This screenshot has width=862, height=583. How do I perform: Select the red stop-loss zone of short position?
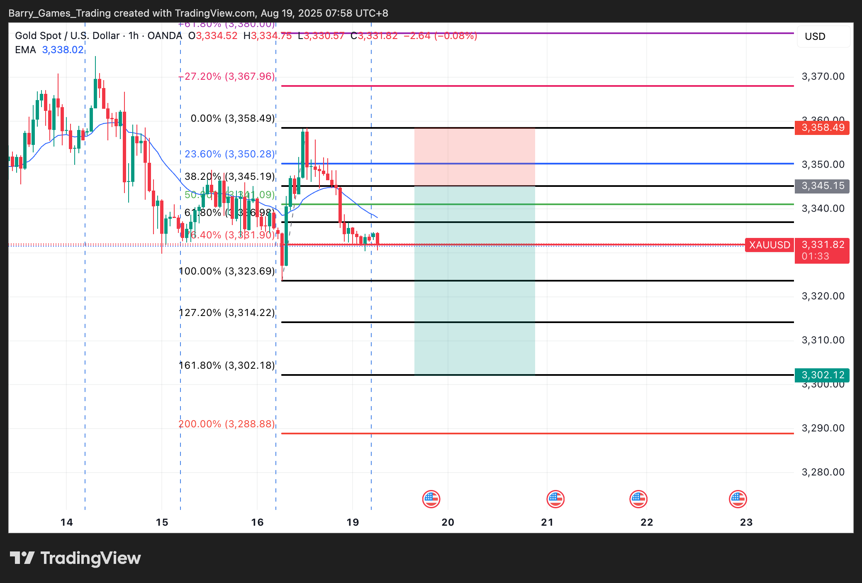click(x=474, y=145)
